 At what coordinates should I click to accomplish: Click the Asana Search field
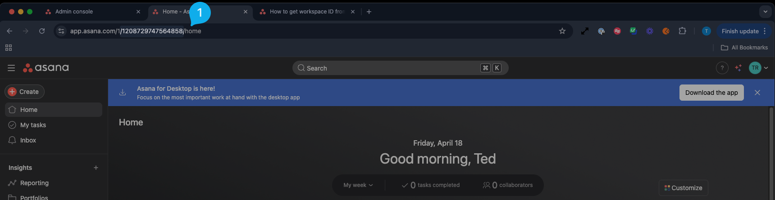pyautogui.click(x=400, y=68)
